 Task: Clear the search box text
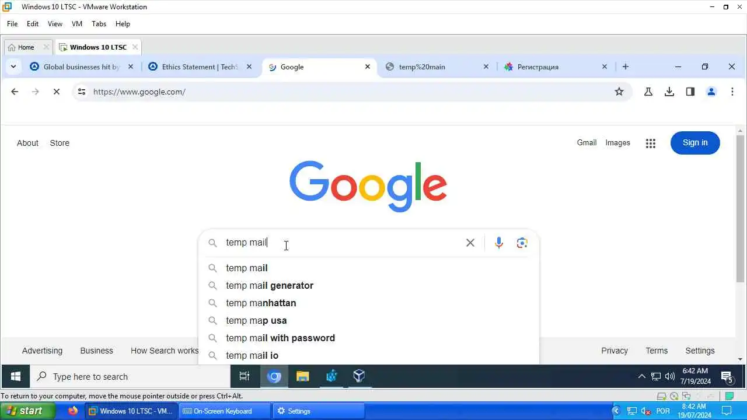(x=470, y=243)
